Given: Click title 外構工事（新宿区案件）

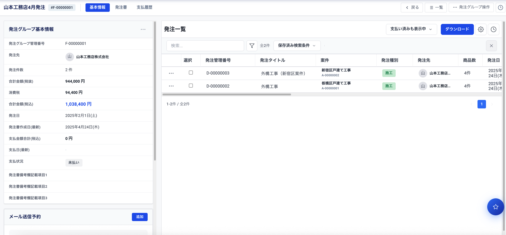Looking at the screenshot, I should 283,74.
